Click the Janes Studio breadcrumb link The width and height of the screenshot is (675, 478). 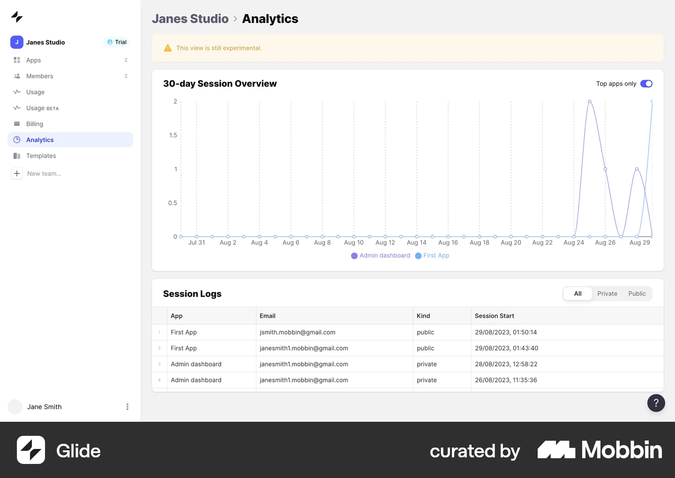pyautogui.click(x=190, y=19)
